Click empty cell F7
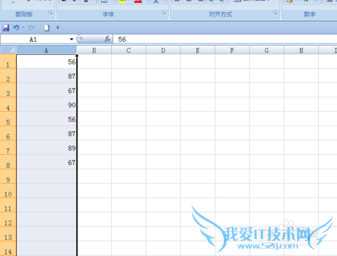The width and height of the screenshot is (337, 256). (233, 148)
